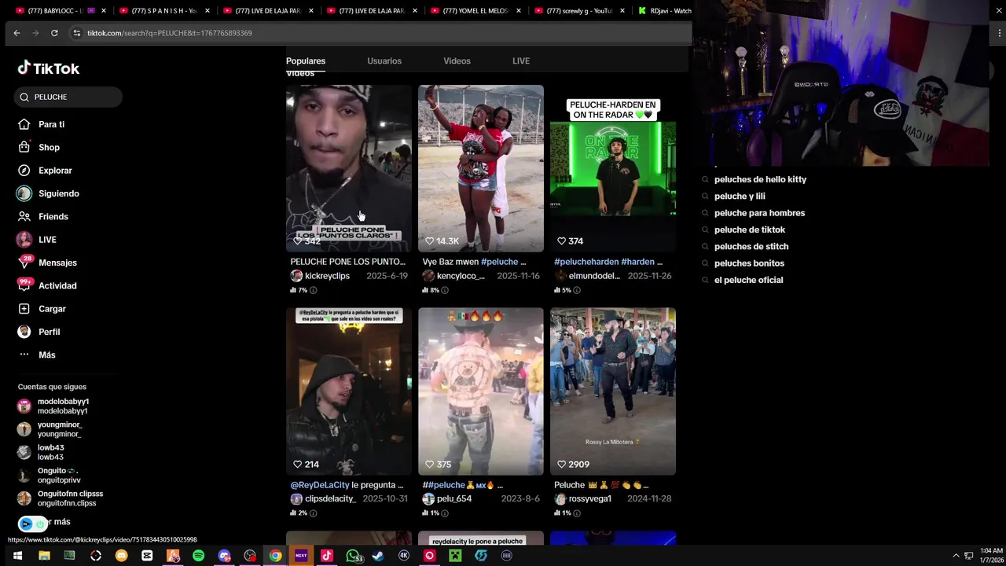Open PELUCHE-HARDEN On The Radar video
Screen dimensions: 1006x566
tap(613, 168)
